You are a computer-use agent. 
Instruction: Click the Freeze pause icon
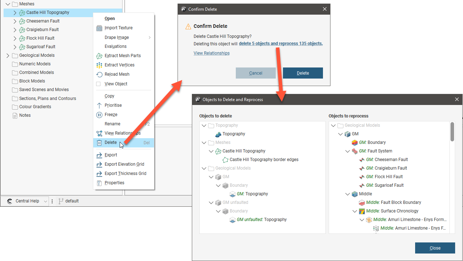[x=99, y=115]
